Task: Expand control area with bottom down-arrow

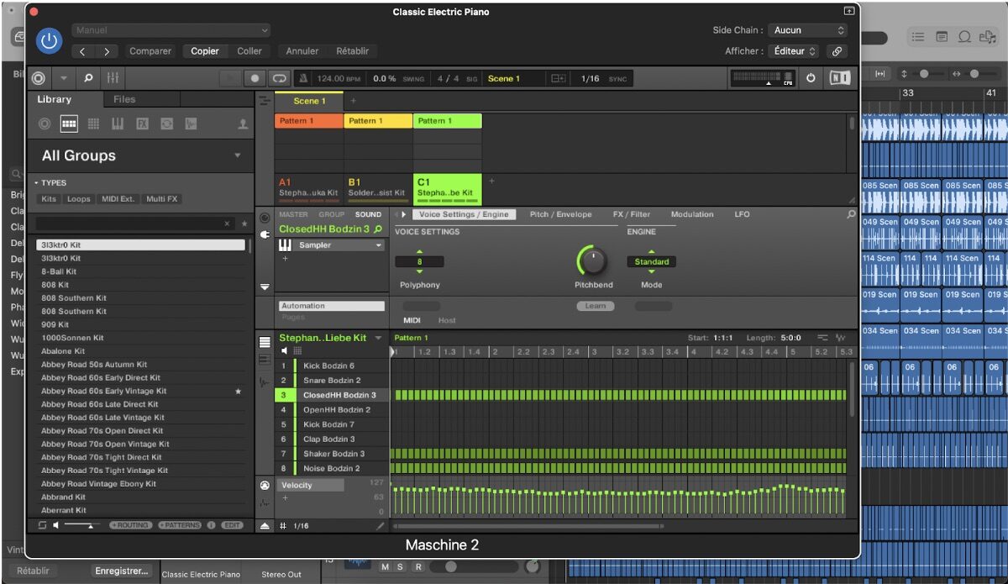Action: pos(265,287)
